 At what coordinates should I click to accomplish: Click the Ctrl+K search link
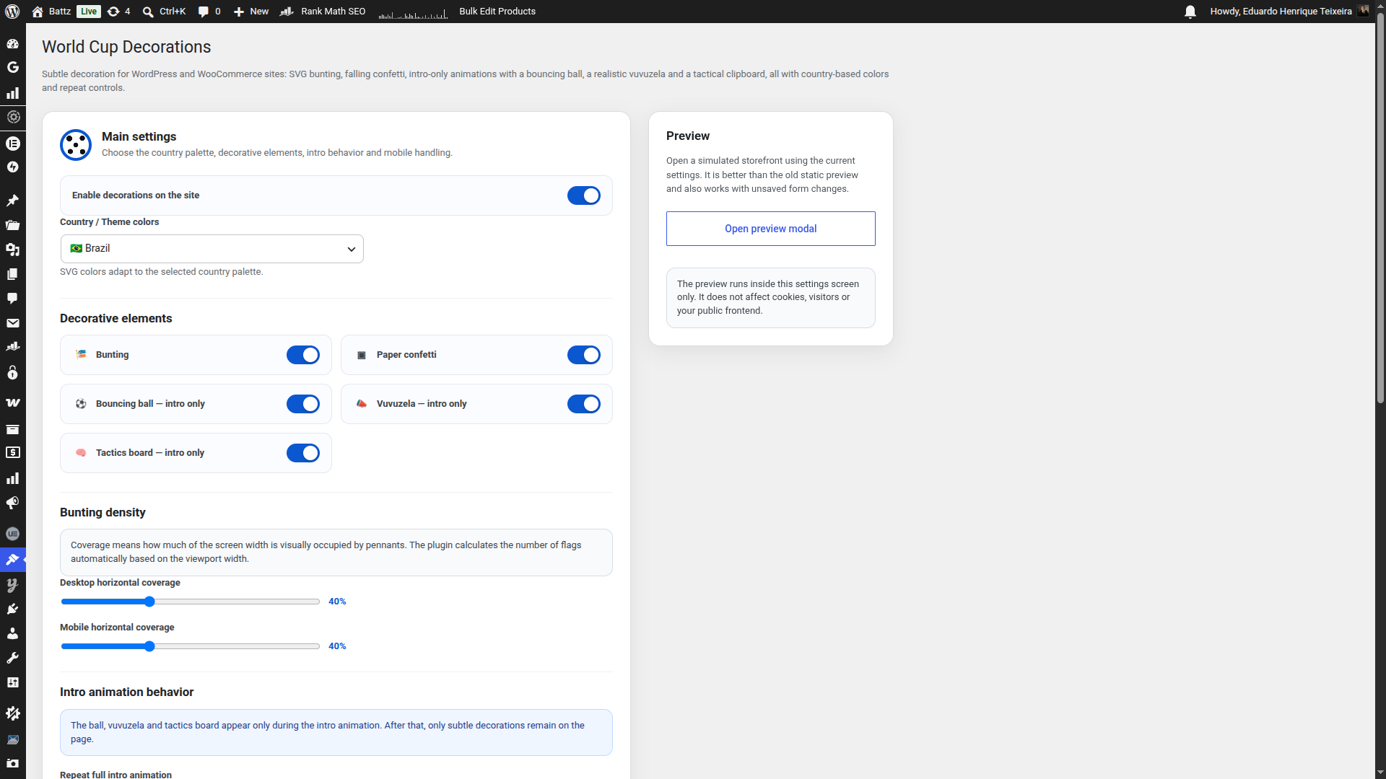(x=164, y=12)
